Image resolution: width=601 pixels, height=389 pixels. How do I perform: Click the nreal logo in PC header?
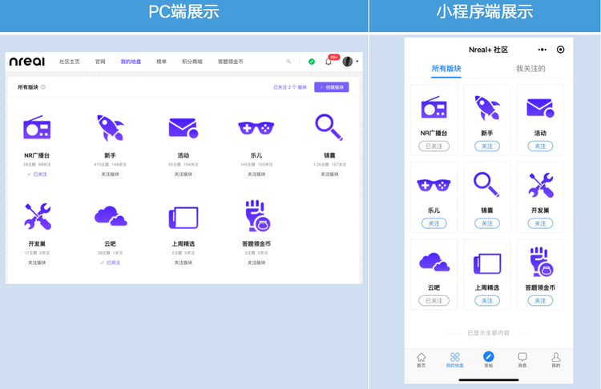[x=26, y=62]
